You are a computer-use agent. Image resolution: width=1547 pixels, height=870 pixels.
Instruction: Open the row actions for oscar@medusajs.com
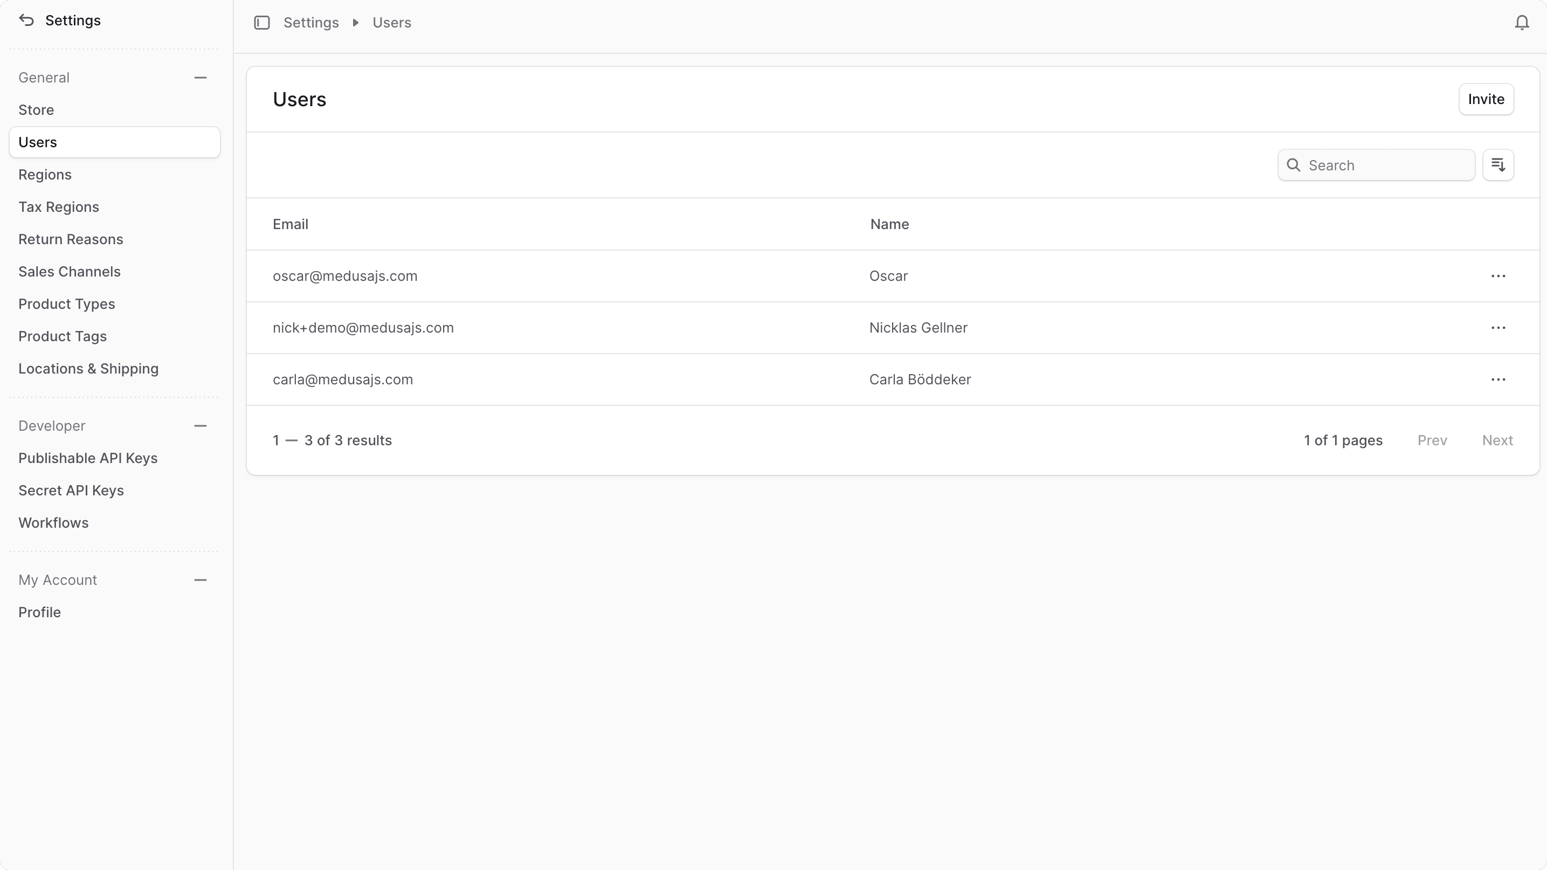pyautogui.click(x=1499, y=275)
